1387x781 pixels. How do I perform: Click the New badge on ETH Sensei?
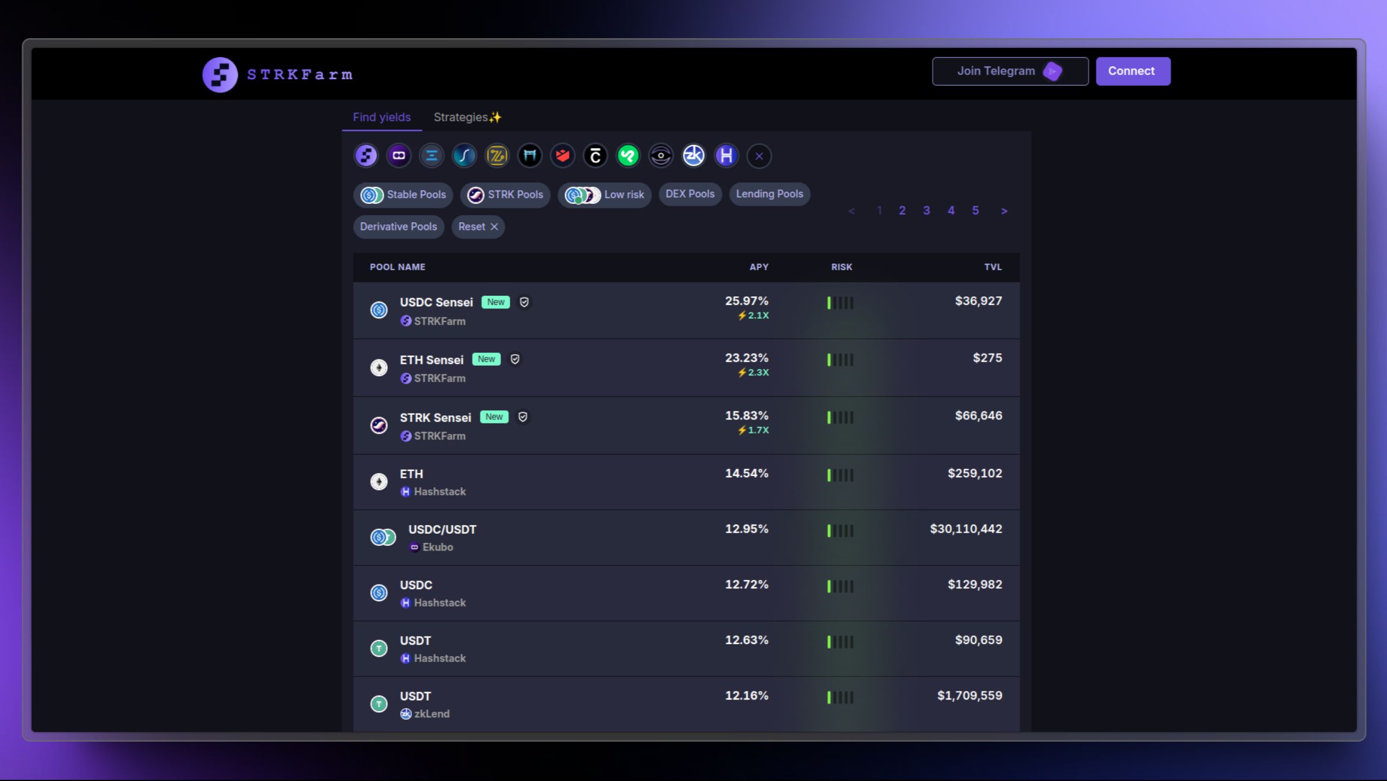486,359
